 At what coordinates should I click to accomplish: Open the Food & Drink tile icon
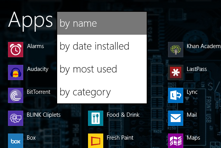tap(96, 118)
